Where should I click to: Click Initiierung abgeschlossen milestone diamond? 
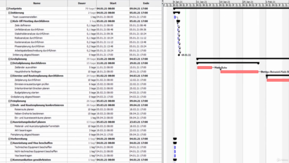point(179,55)
